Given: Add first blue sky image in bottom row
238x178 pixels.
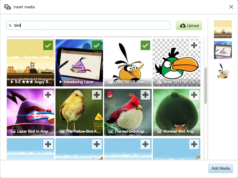Looking at the screenshot, I should pos(48,144).
